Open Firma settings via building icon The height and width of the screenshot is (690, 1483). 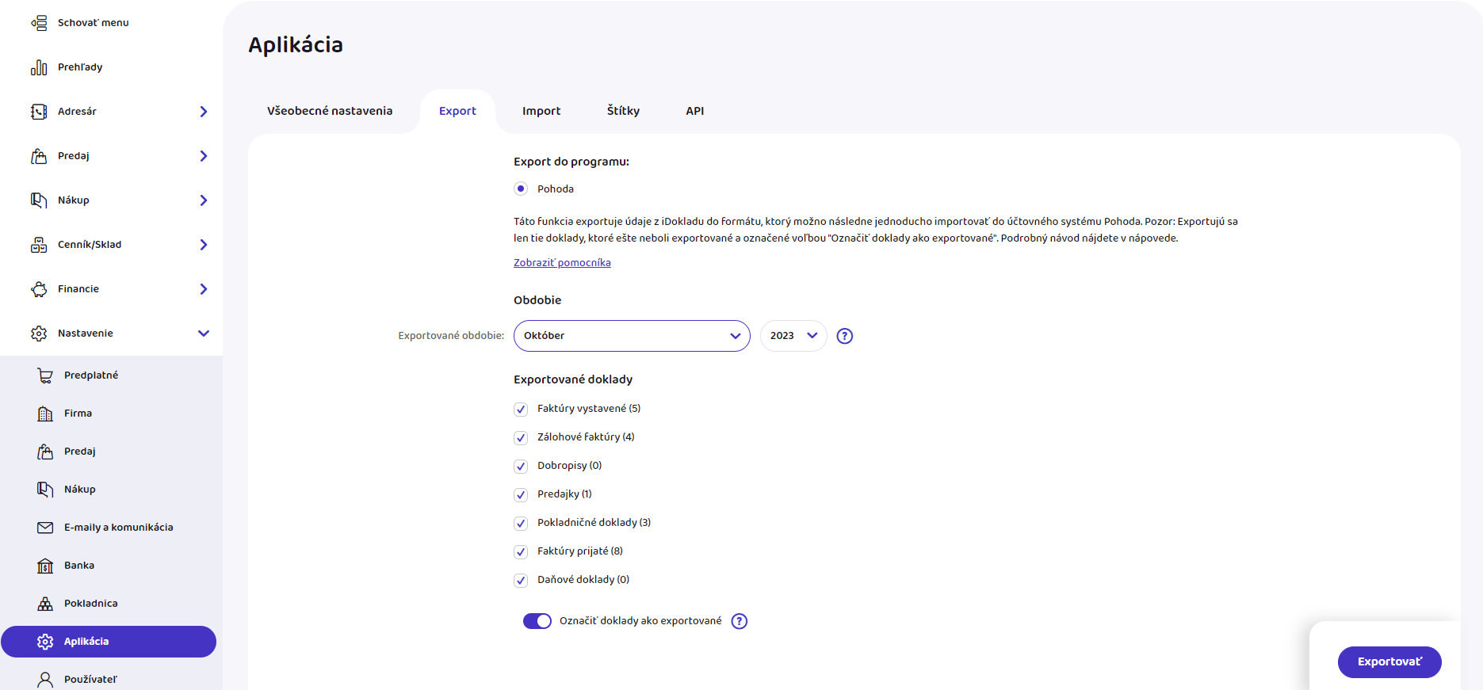pyautogui.click(x=45, y=414)
